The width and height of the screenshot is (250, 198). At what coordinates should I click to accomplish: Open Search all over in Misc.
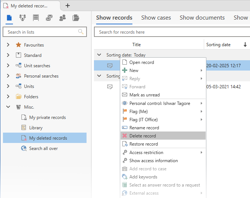43,148
